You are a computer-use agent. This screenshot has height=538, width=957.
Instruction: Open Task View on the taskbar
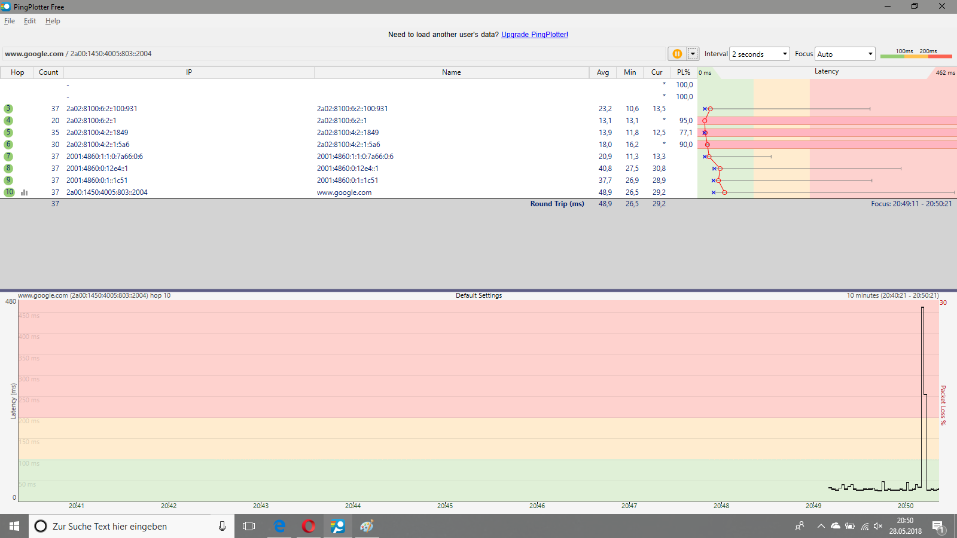pos(249,526)
